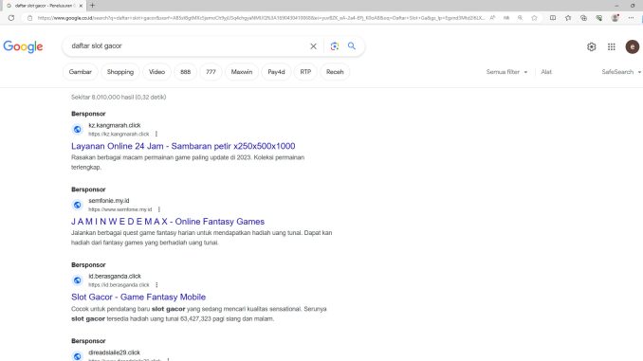Click the id.berasganda.click site name

click(115, 276)
